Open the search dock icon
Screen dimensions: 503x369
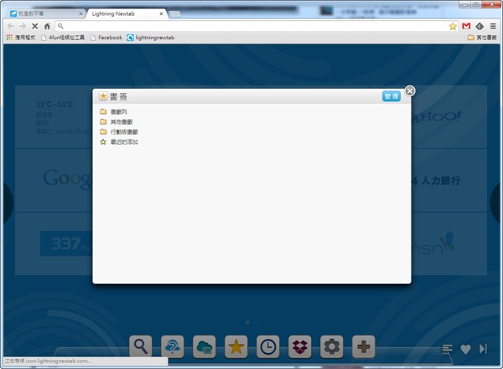pos(141,346)
